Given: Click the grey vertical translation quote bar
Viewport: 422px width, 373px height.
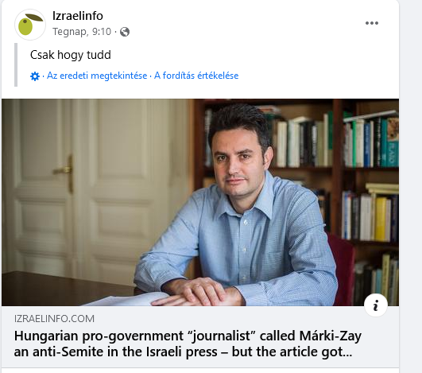Looking at the screenshot, I should pos(16,65).
